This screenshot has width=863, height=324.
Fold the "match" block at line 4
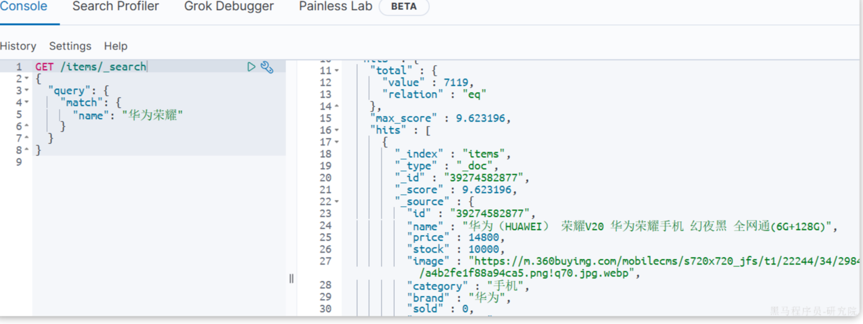pos(27,103)
